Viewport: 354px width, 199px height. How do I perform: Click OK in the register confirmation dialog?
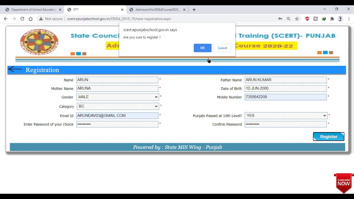pos(202,48)
